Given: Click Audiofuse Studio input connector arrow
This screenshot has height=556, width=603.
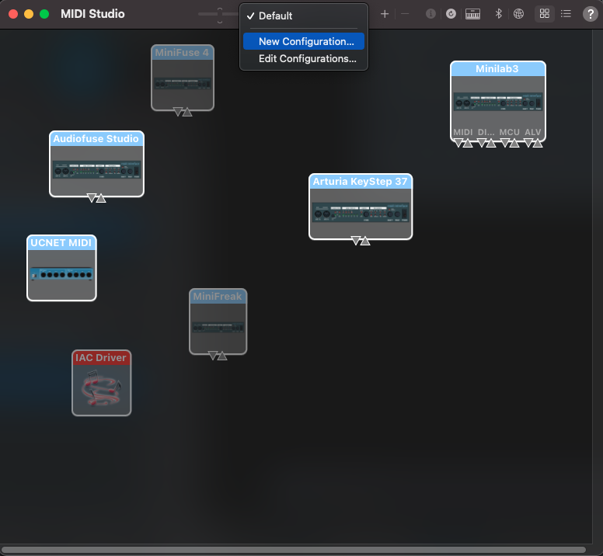Looking at the screenshot, I should point(91,198).
